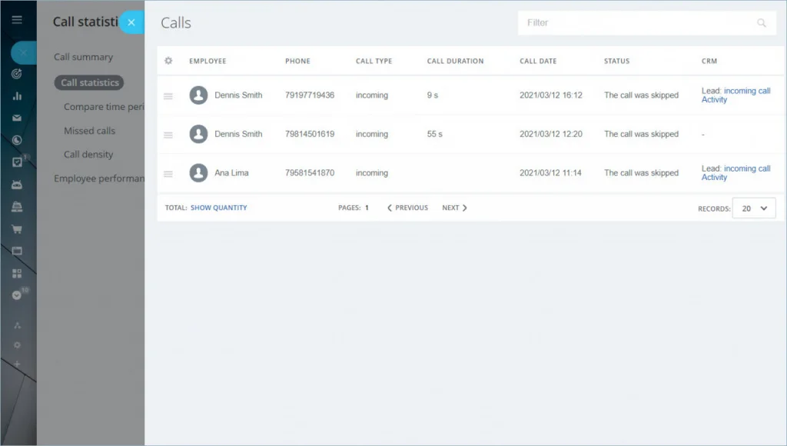Go to Previous page
Viewport: 787px width, 446px height.
[407, 208]
